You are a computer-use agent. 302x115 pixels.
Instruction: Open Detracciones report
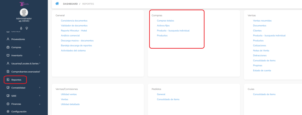[260, 56]
